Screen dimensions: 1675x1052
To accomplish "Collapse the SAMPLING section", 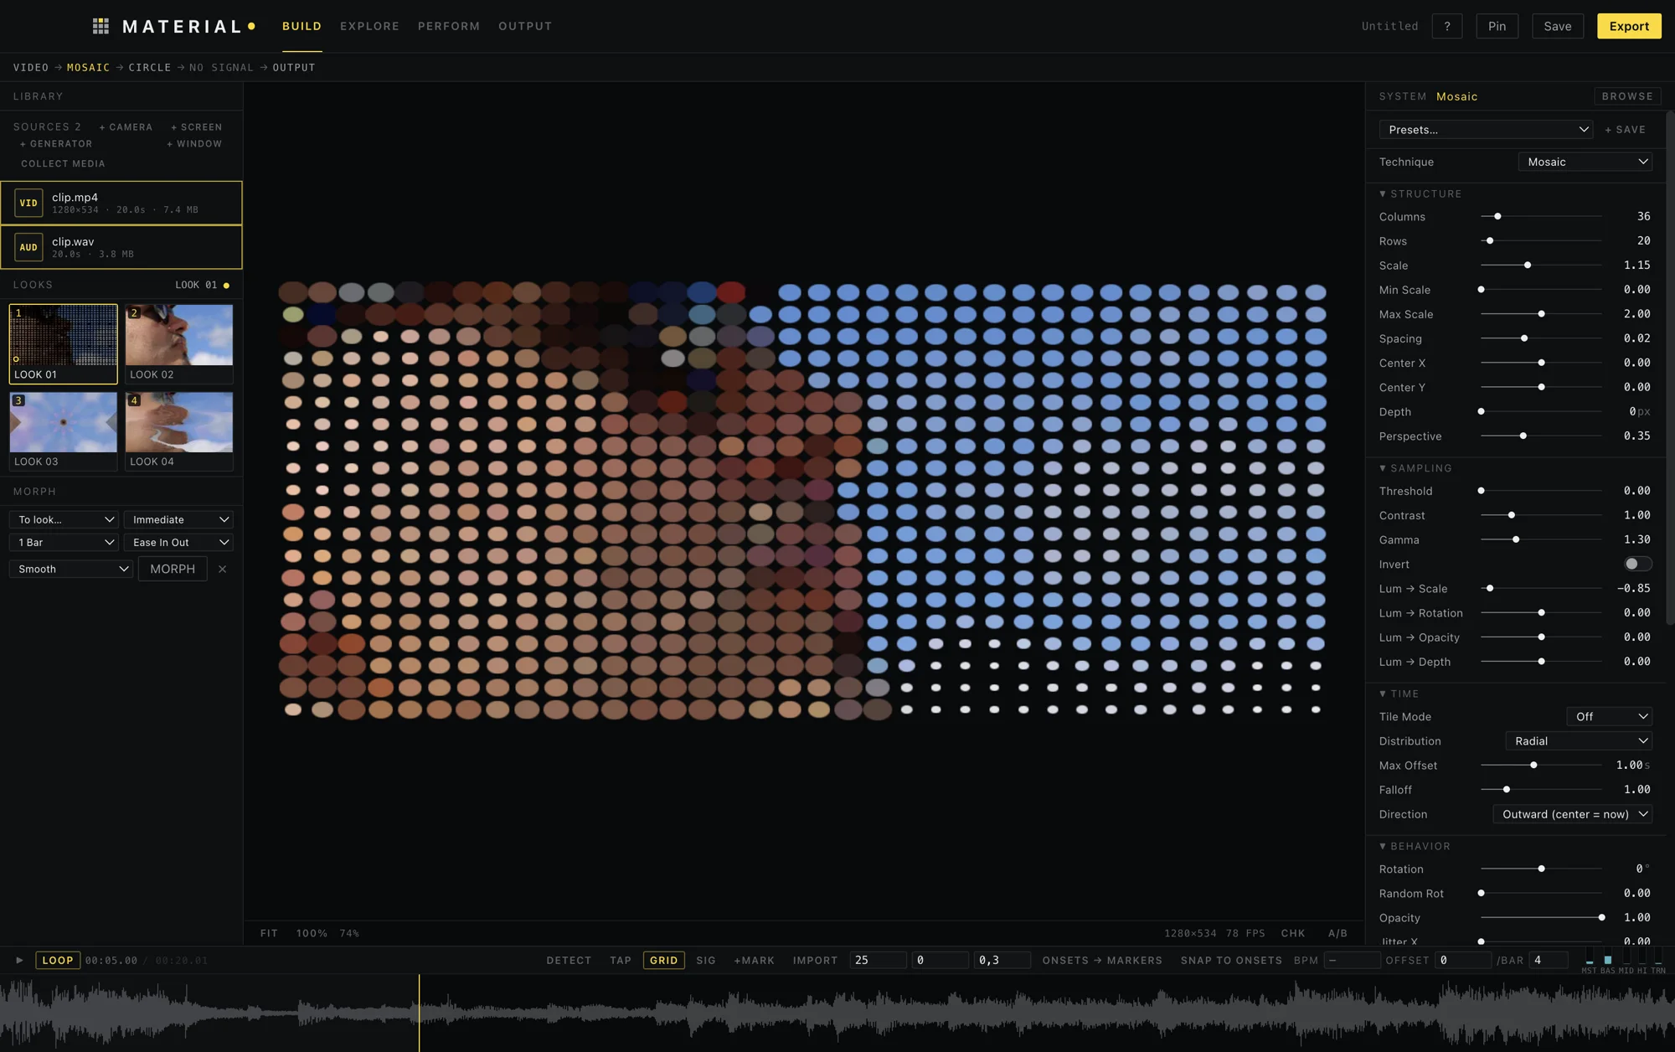I will coord(1415,468).
